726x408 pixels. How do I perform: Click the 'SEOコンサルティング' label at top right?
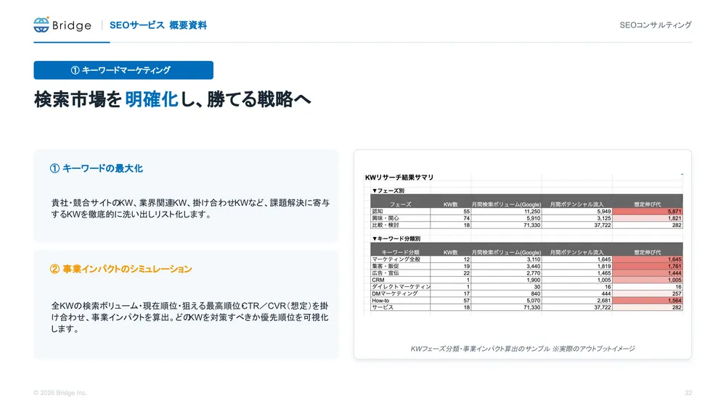click(655, 25)
